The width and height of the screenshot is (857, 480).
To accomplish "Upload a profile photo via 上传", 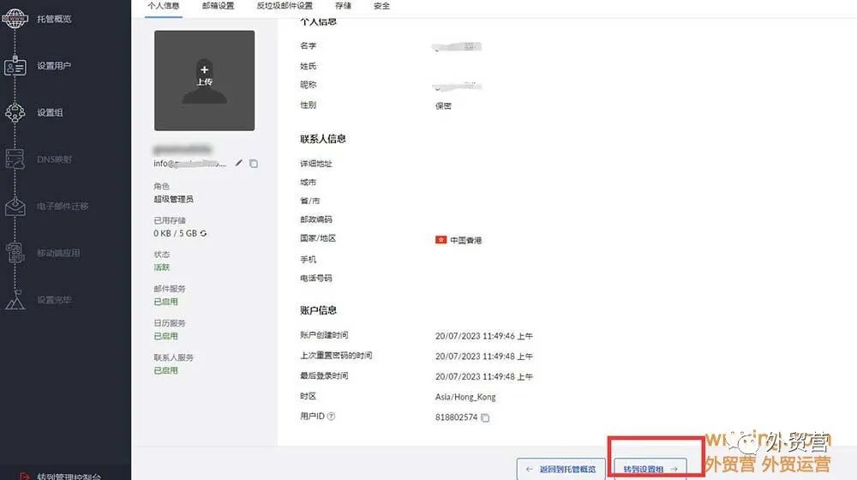I will (205, 81).
